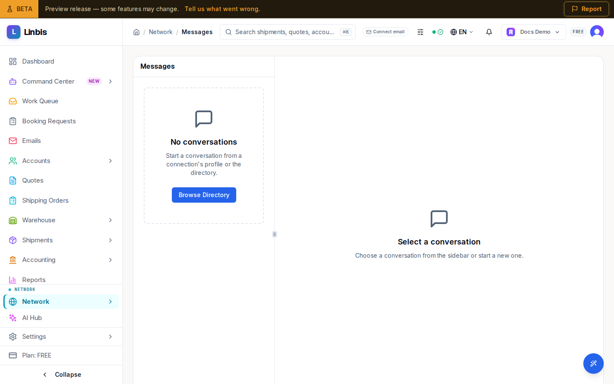Open the filter sliders icon in header
This screenshot has width=614, height=384.
(x=420, y=32)
